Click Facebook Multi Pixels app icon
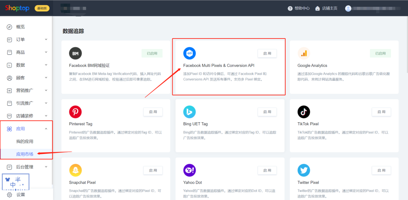 tap(189, 53)
